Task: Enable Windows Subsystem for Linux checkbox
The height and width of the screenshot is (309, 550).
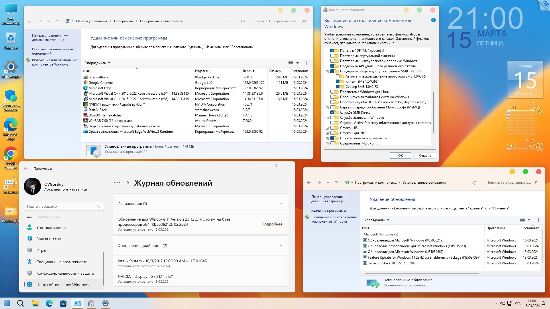Action: coord(332,92)
